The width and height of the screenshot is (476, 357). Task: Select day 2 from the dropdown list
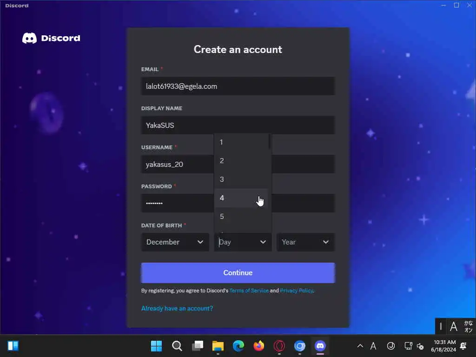tap(241, 160)
